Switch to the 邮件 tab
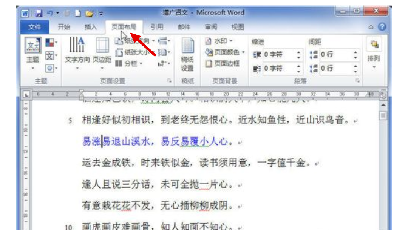Screen dimensions: 408x230 (x=184, y=27)
